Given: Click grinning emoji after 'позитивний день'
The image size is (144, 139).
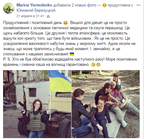Looking at the screenshot, I should [x=66, y=23].
